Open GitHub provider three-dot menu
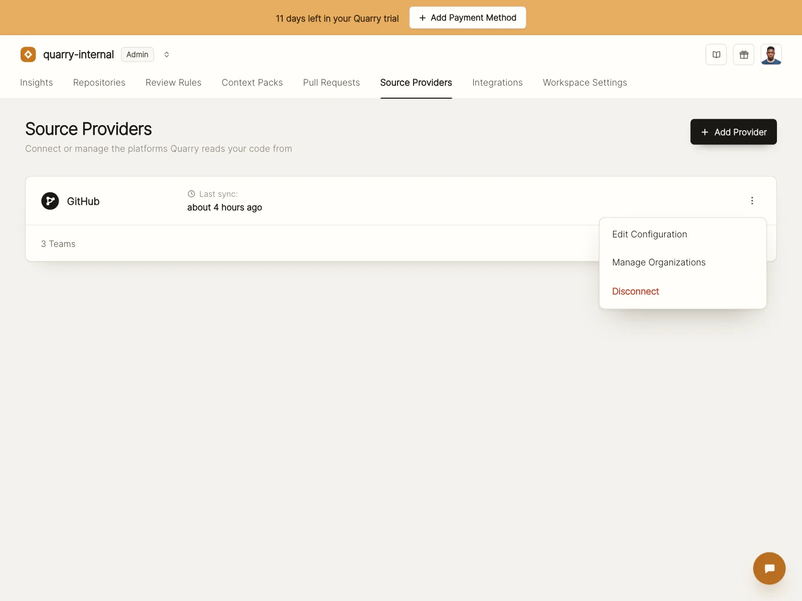The height and width of the screenshot is (601, 802). 752,201
